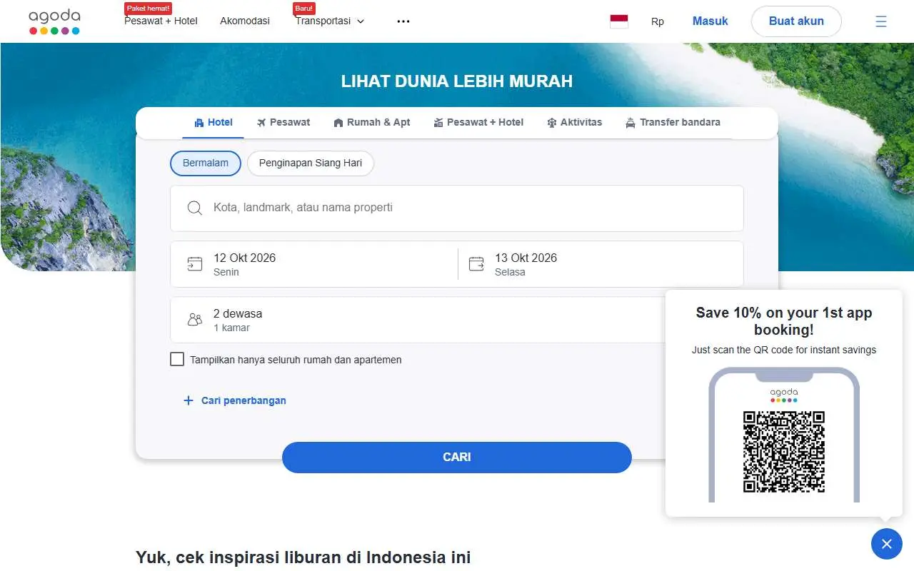This screenshot has height=571, width=914.
Task: Click the check-out calendar icon
Action: coord(476,264)
